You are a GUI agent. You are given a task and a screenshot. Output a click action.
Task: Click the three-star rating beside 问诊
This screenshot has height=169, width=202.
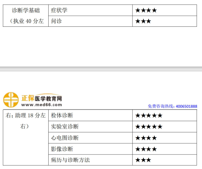click(x=143, y=21)
